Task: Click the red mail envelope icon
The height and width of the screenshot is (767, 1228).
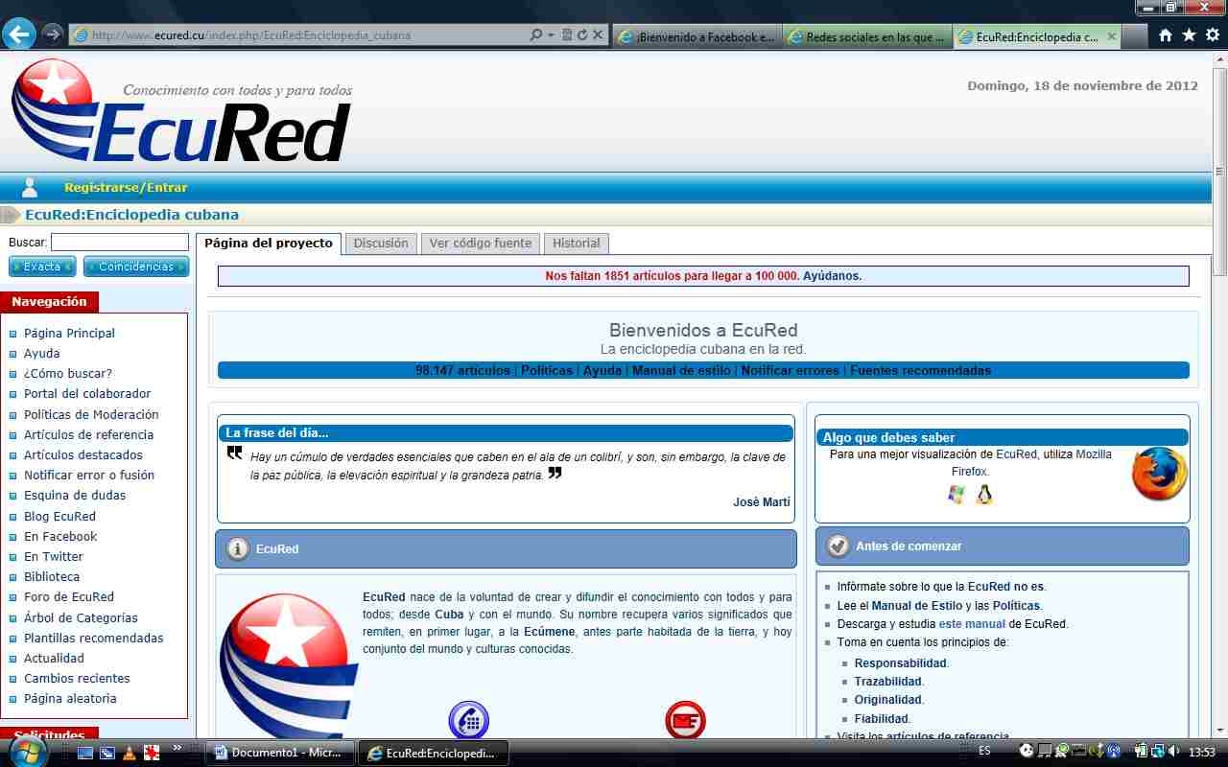Action: pos(685,720)
